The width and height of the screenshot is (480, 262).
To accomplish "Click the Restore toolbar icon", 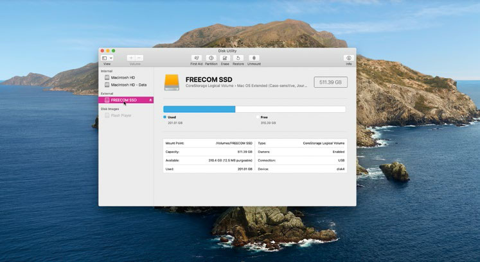I will click(x=238, y=58).
